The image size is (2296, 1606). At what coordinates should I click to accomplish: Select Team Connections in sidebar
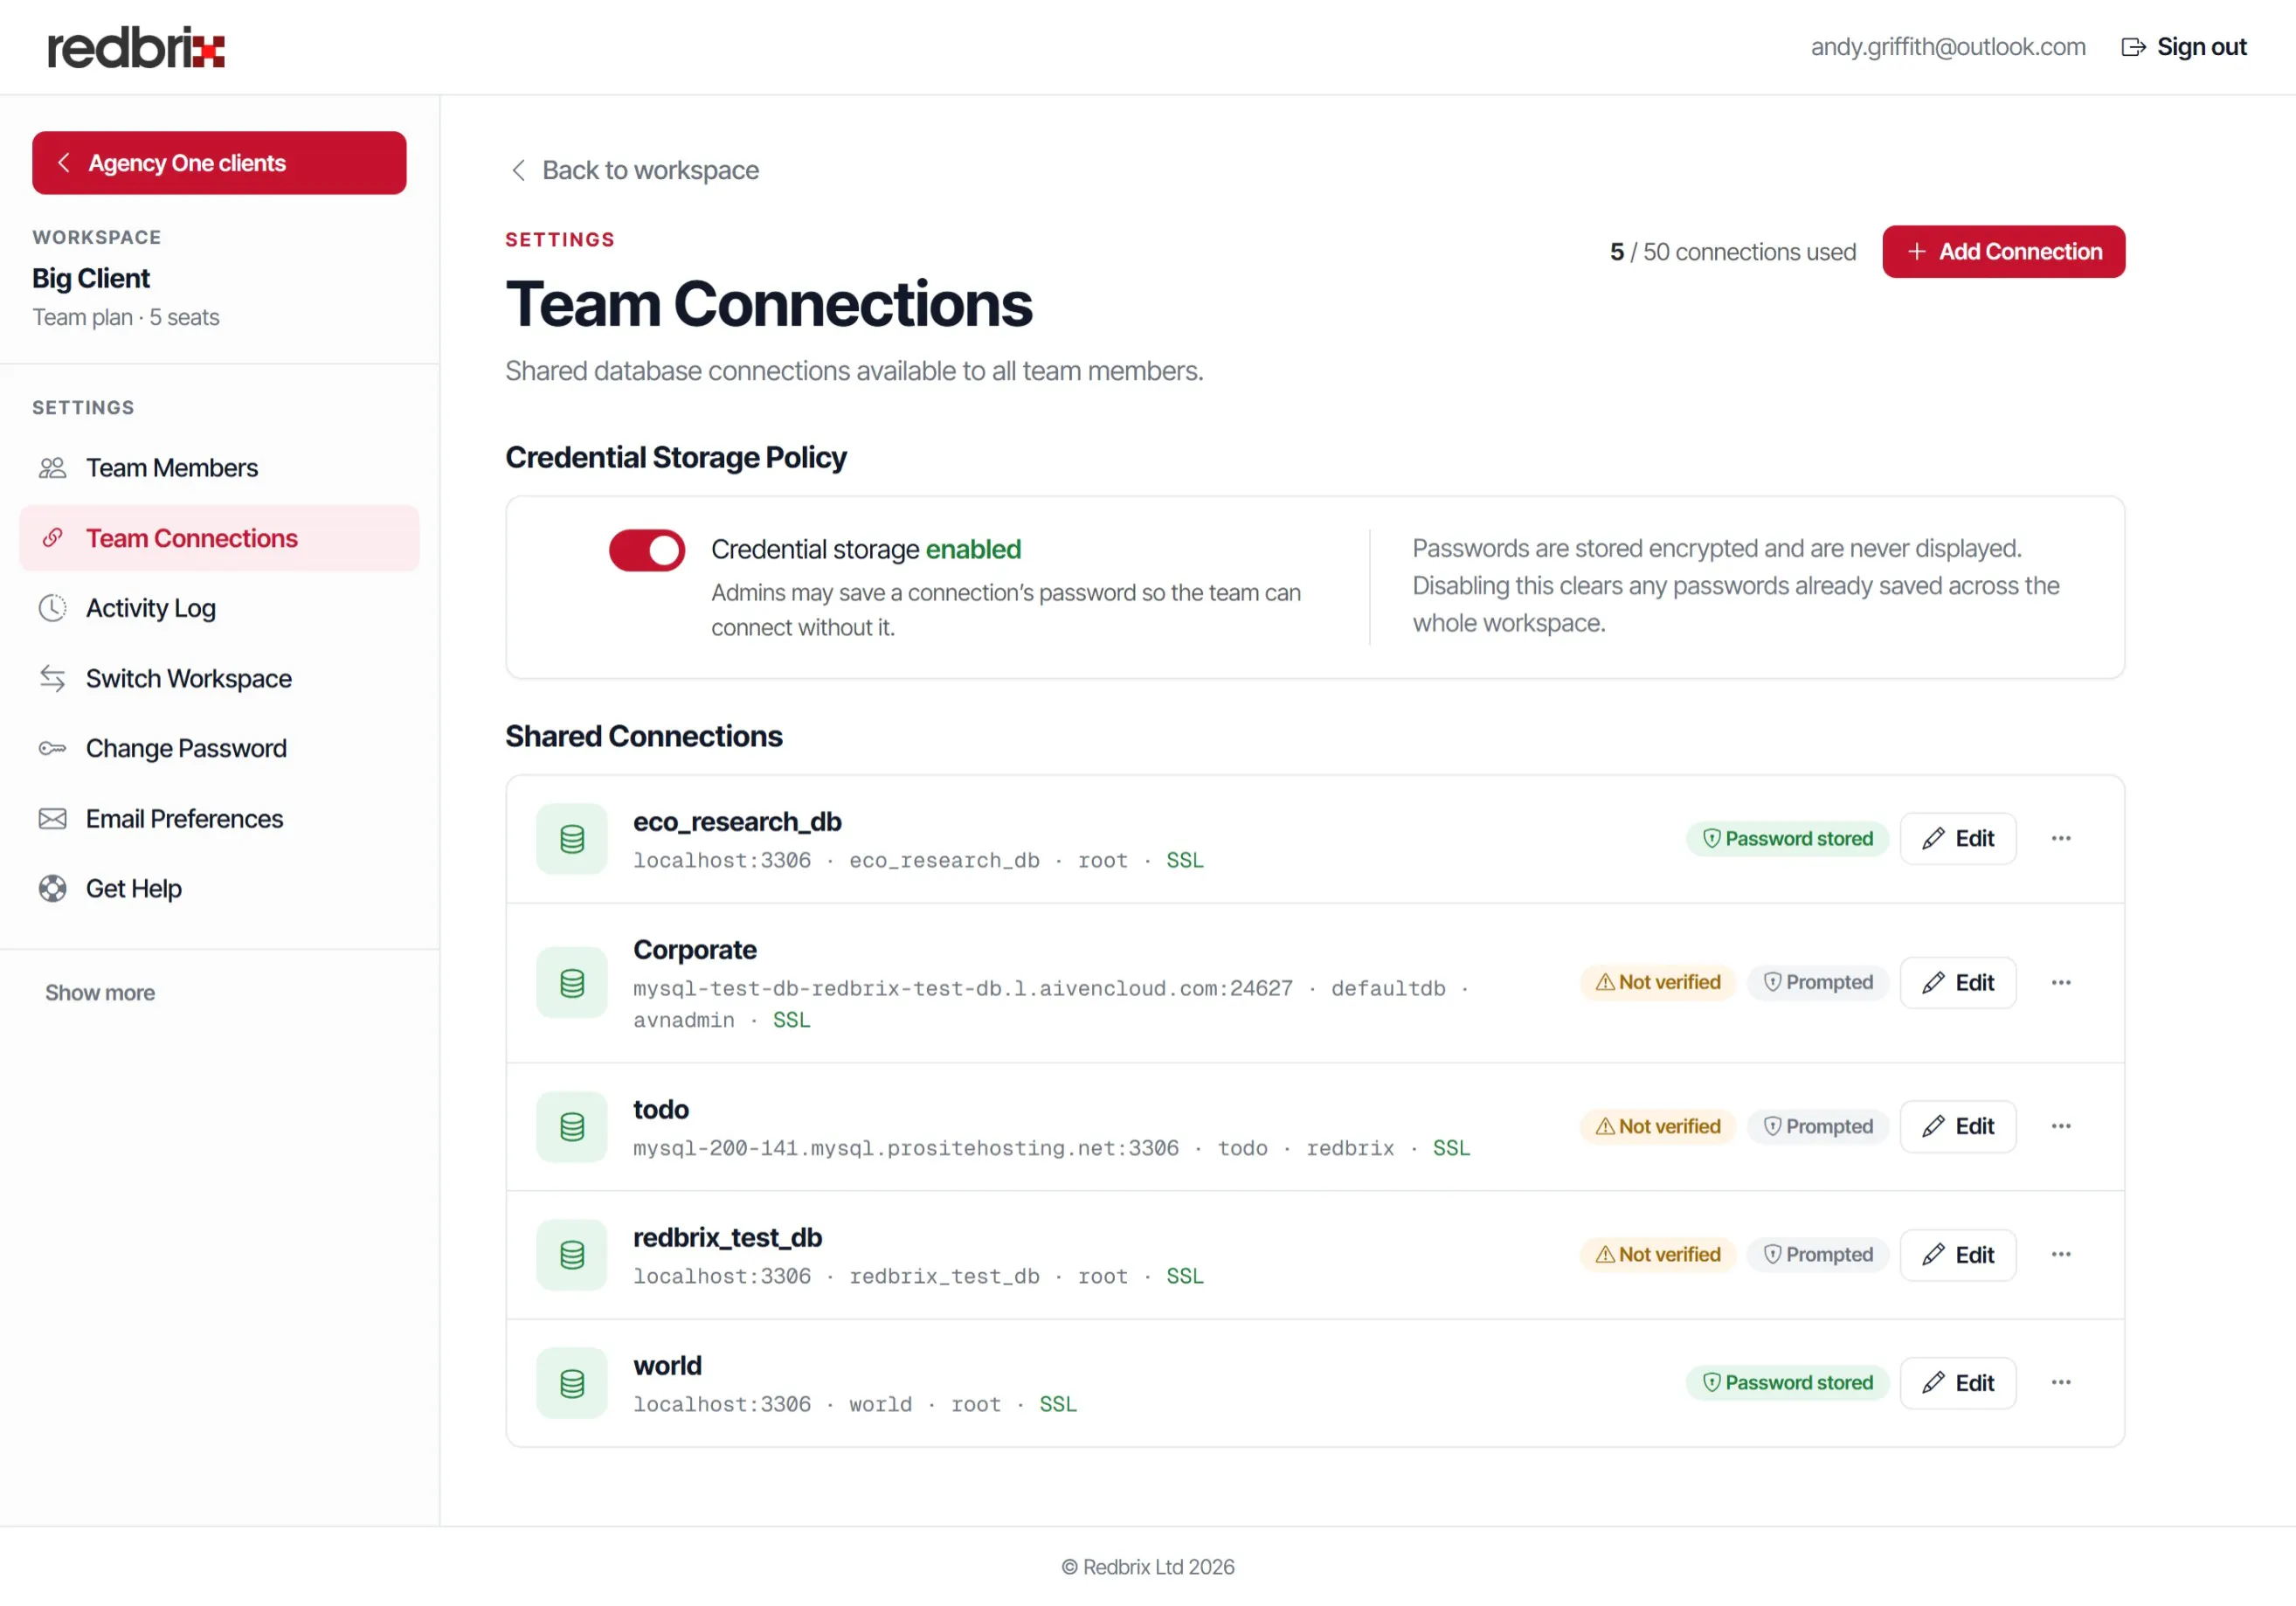pos(219,538)
